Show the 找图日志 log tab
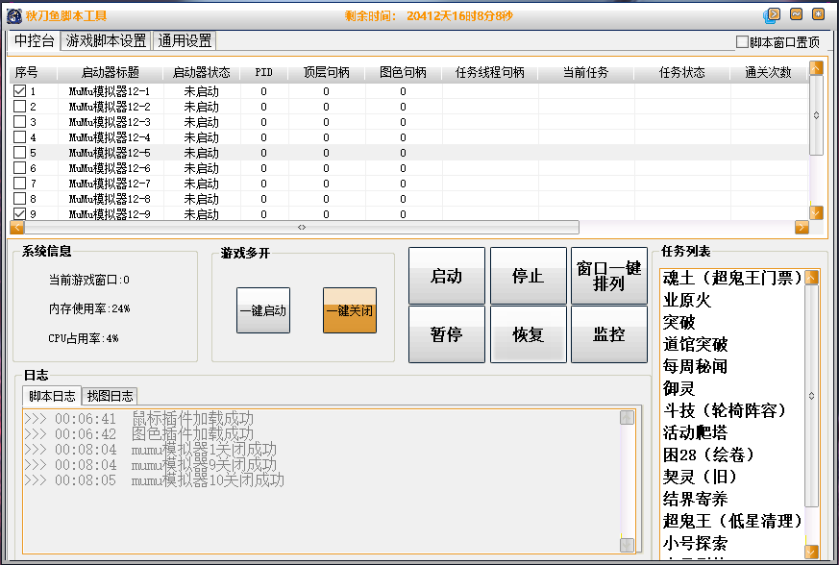Viewport: 839px width, 565px height. point(111,395)
